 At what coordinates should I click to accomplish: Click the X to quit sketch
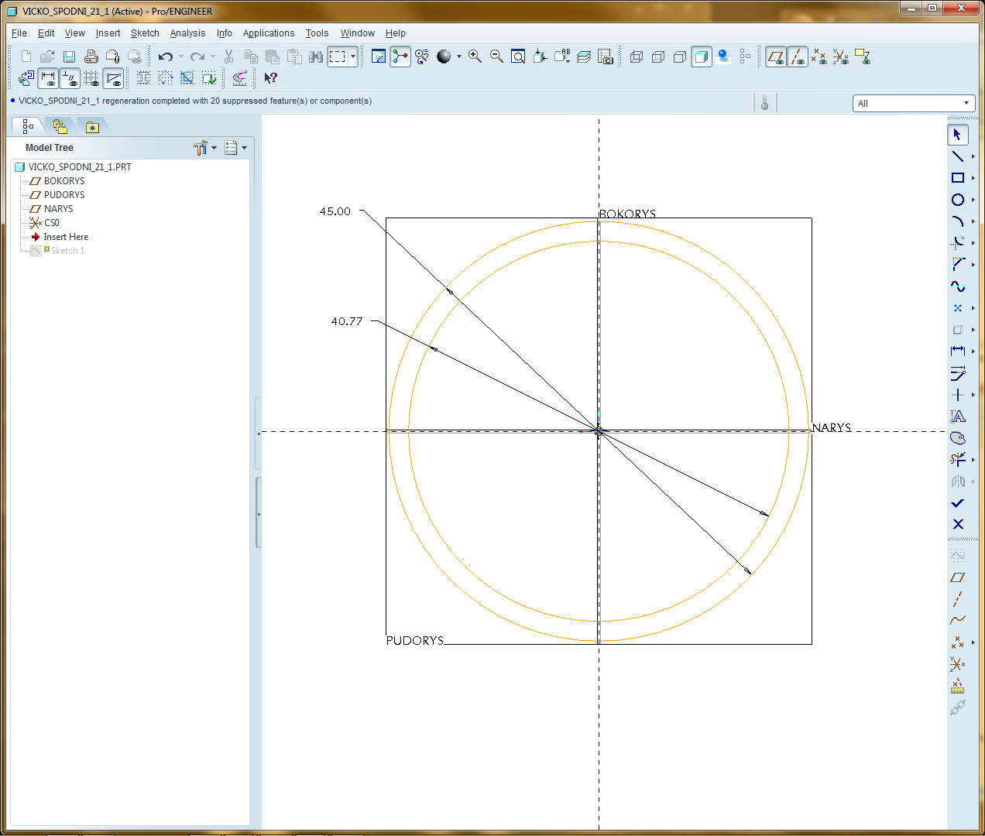pyautogui.click(x=958, y=525)
